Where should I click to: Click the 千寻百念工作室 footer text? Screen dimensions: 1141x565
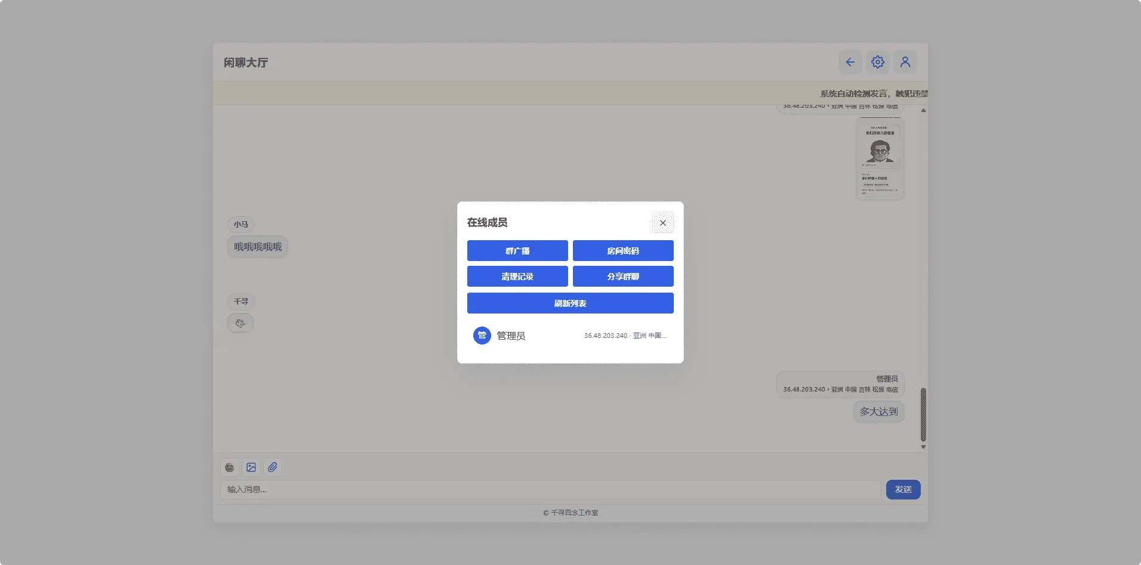[x=570, y=513]
